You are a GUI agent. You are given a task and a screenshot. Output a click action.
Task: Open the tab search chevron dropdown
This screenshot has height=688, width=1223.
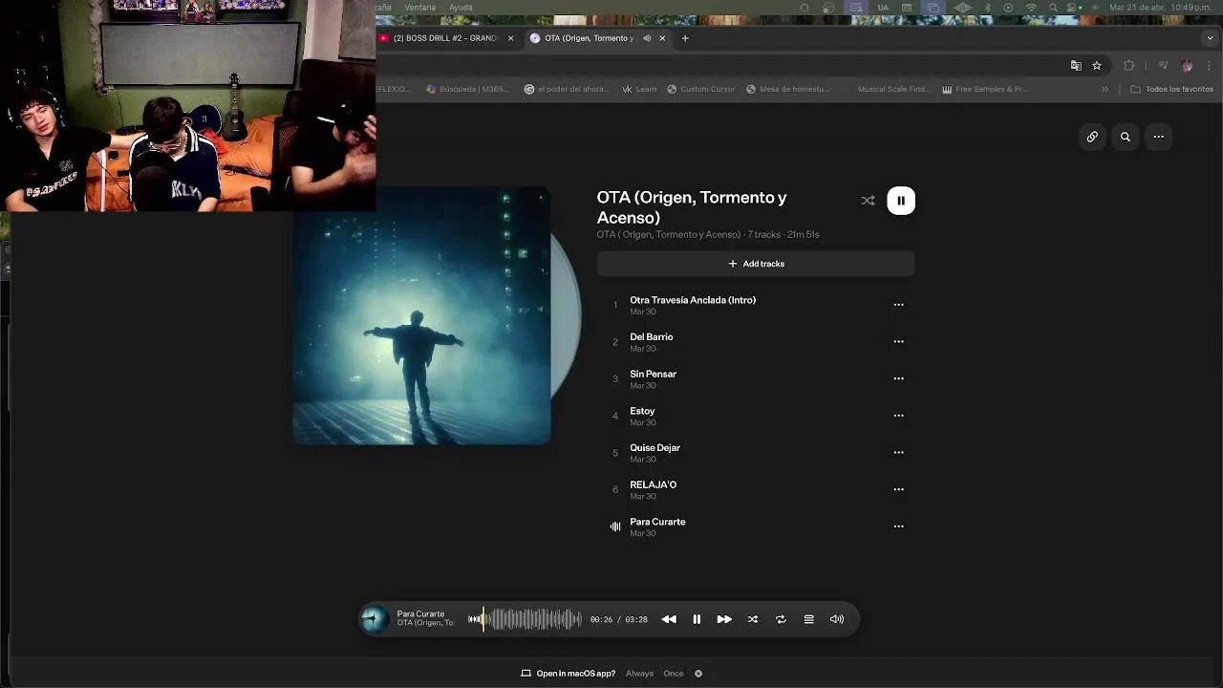click(x=1211, y=38)
